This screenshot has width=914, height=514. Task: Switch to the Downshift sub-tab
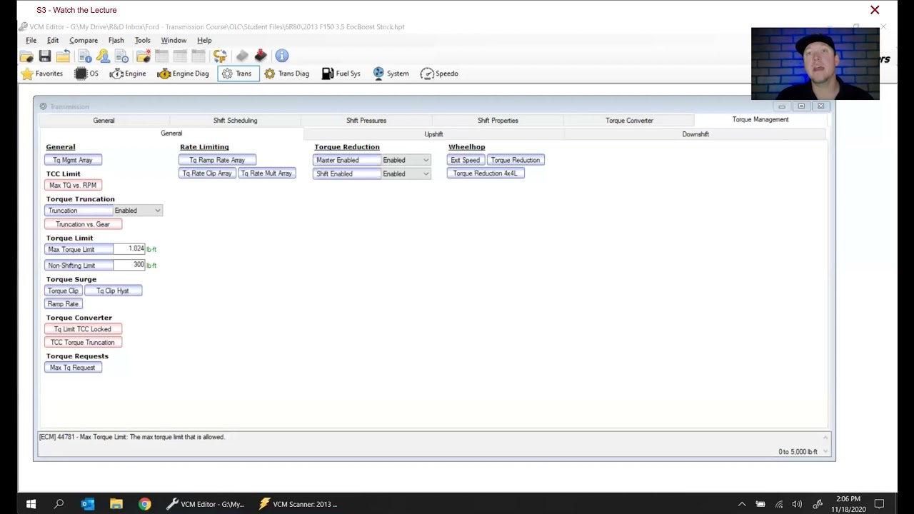[695, 134]
